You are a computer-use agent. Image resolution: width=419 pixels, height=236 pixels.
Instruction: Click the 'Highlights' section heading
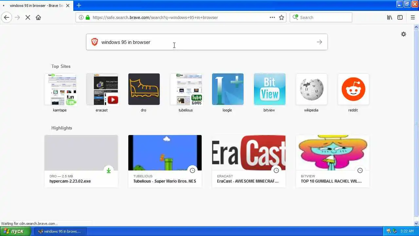pyautogui.click(x=62, y=128)
